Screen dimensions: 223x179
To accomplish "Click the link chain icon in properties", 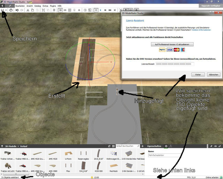I will coord(220,146).
